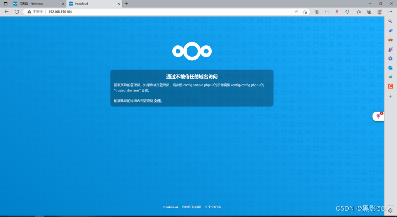This screenshot has width=397, height=217.
Task: Click the not-secure warning icon in address bar
Action: click(29, 12)
